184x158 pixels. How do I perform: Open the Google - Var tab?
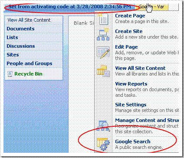(x=151, y=7)
